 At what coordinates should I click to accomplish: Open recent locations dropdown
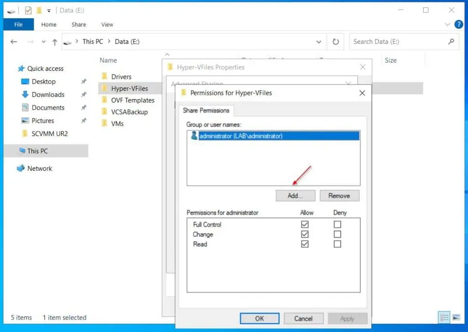43,42
